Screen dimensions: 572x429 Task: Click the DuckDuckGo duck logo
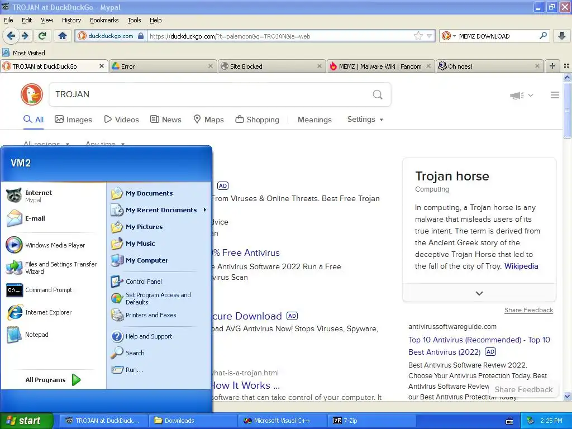pos(32,94)
